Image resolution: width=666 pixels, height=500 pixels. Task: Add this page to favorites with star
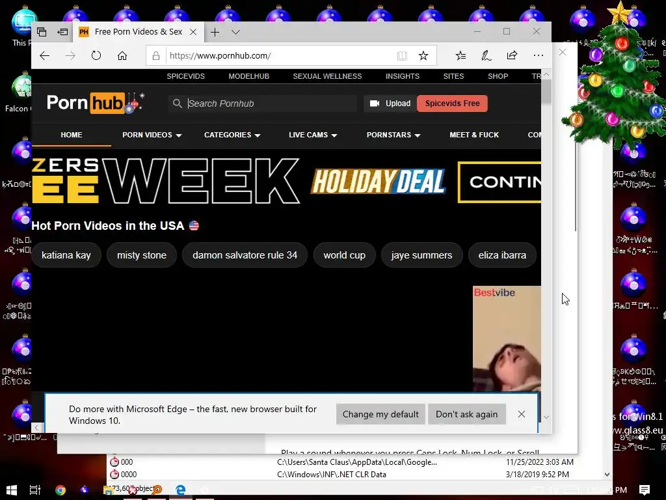423,56
